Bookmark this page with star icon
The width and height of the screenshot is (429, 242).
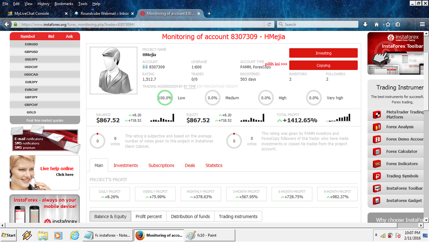(x=388, y=24)
